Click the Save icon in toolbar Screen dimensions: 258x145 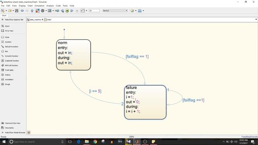[x=17, y=11]
